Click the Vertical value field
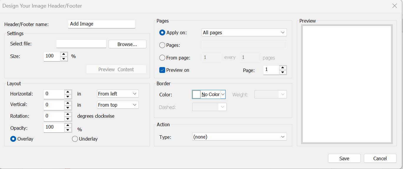The width and height of the screenshot is (403, 169). click(x=54, y=105)
